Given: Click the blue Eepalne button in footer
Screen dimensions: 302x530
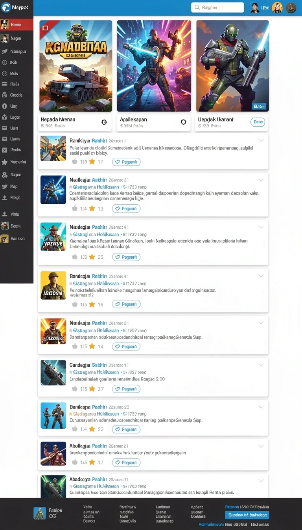Looking at the screenshot, I should pos(247,515).
